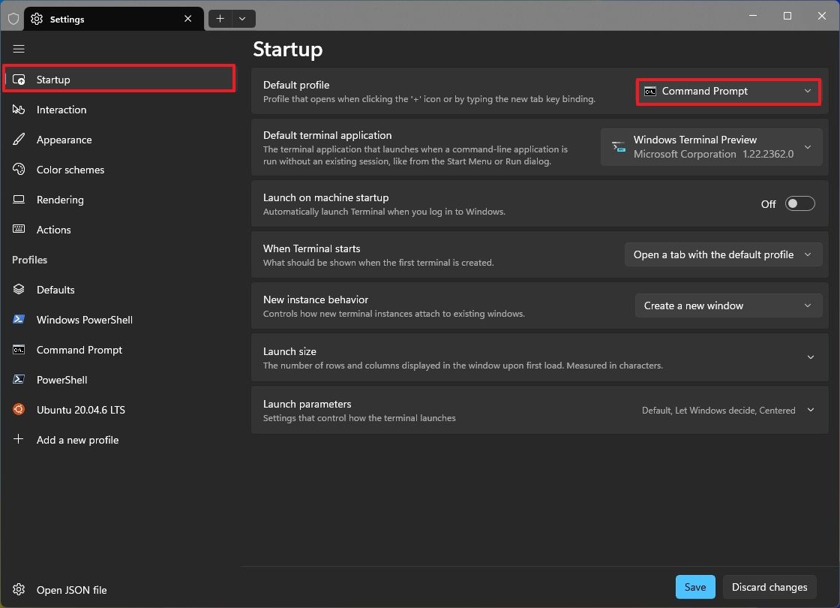
Task: Click the settings gear on the tab
Action: [x=36, y=18]
